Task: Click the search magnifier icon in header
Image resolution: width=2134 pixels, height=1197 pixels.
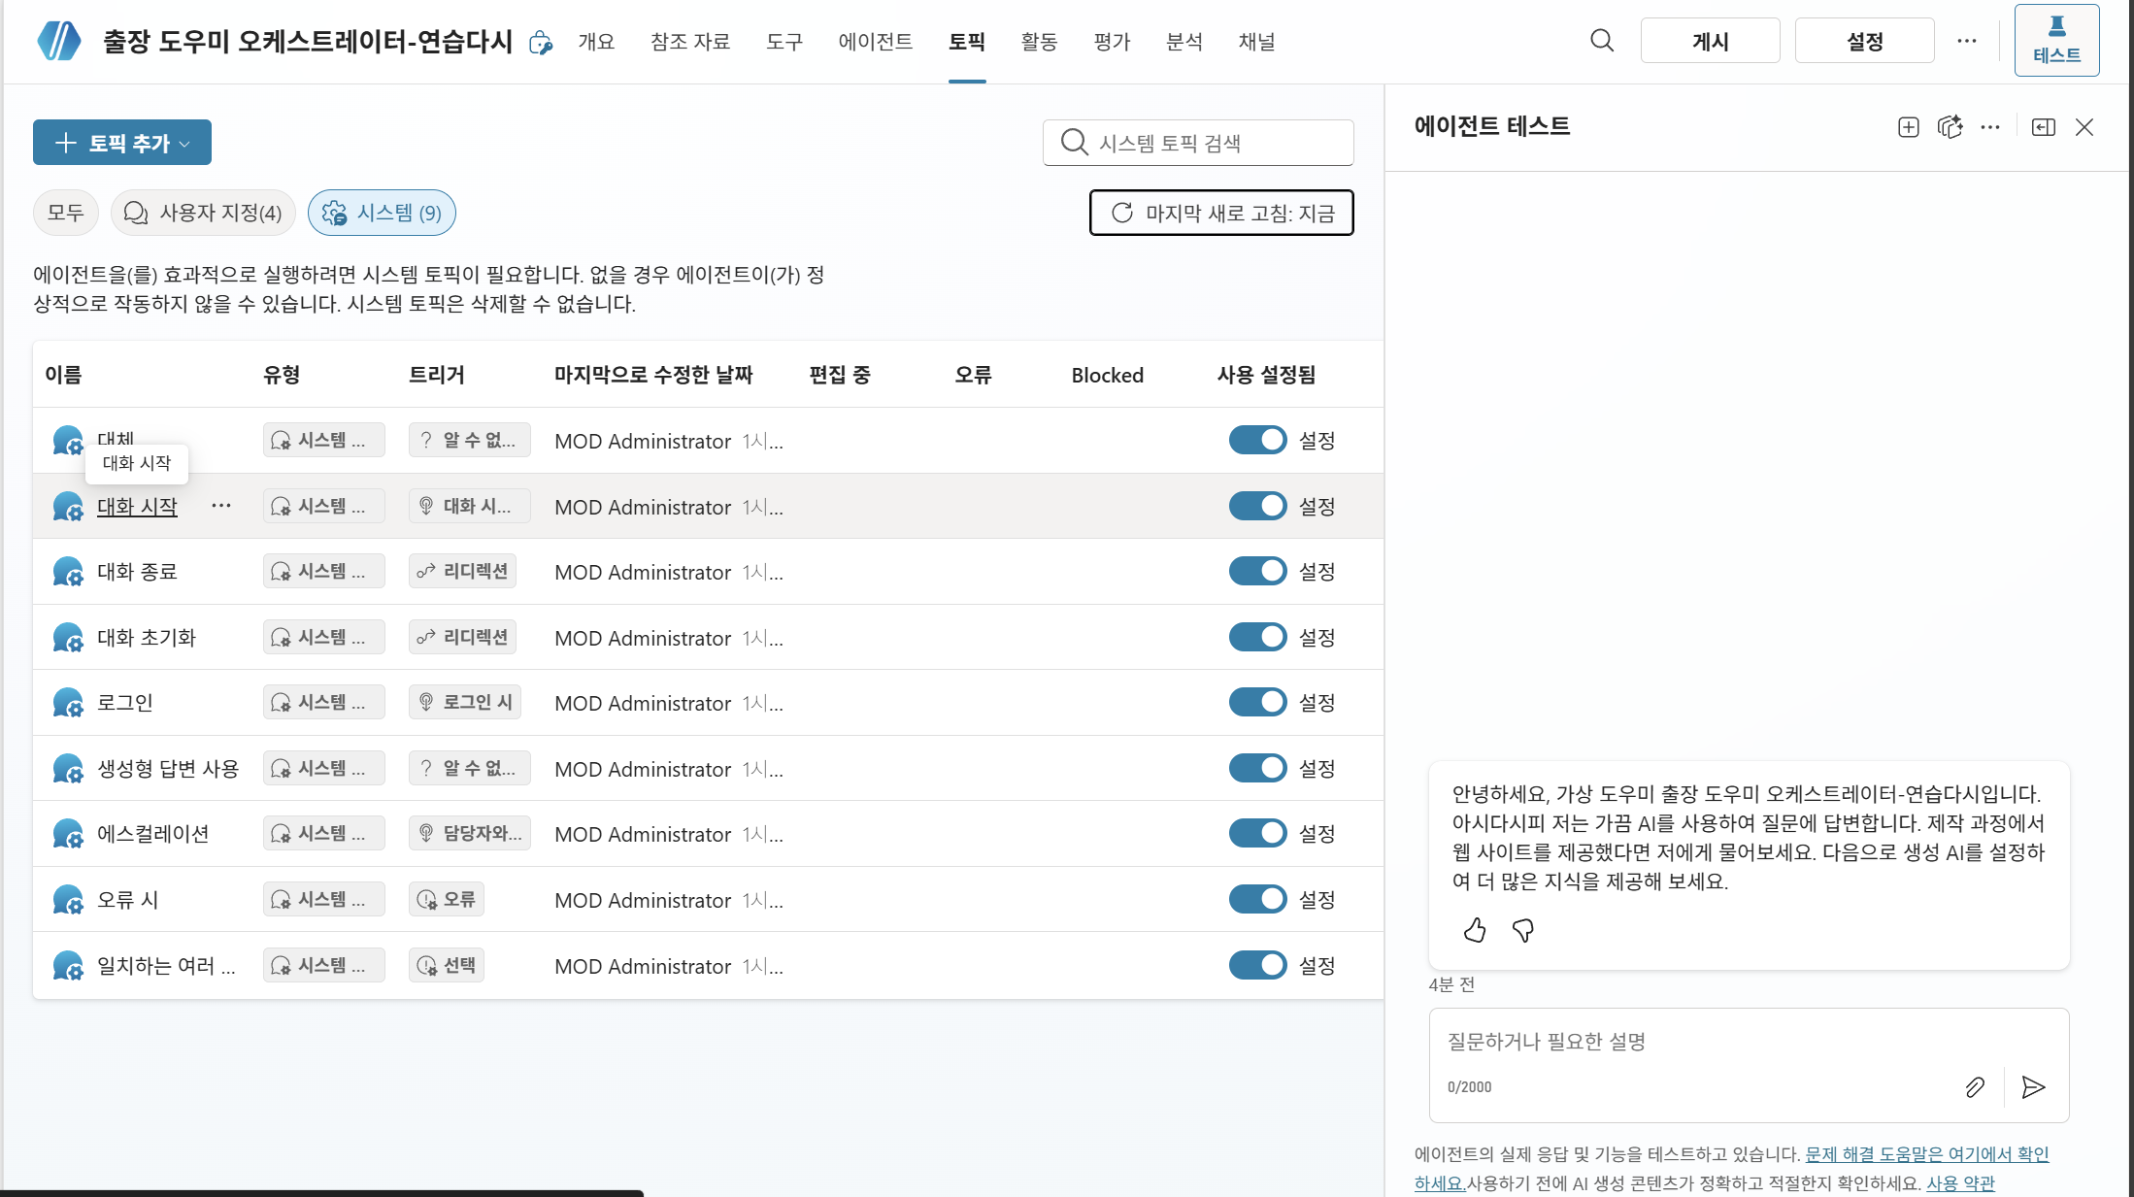Action: point(1602,41)
